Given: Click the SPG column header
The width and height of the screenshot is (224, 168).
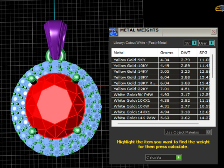Looking at the screenshot, I should coord(203,53).
